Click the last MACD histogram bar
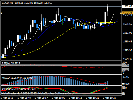This screenshot has height=100, width=133. pos(107,83)
